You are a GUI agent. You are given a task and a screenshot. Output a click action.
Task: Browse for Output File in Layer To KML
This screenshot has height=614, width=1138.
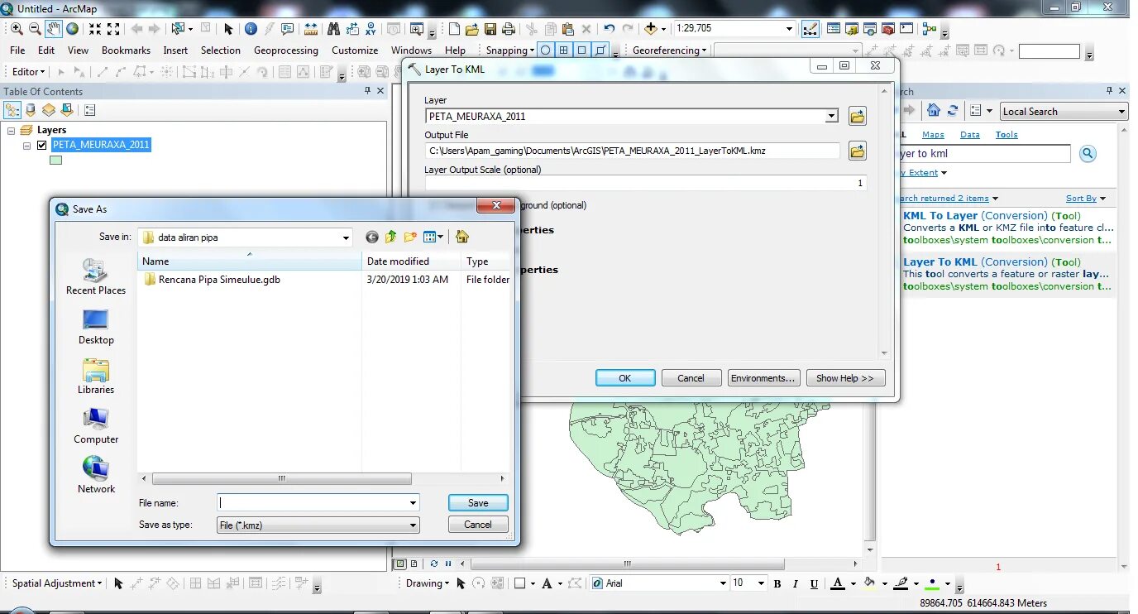pyautogui.click(x=858, y=151)
